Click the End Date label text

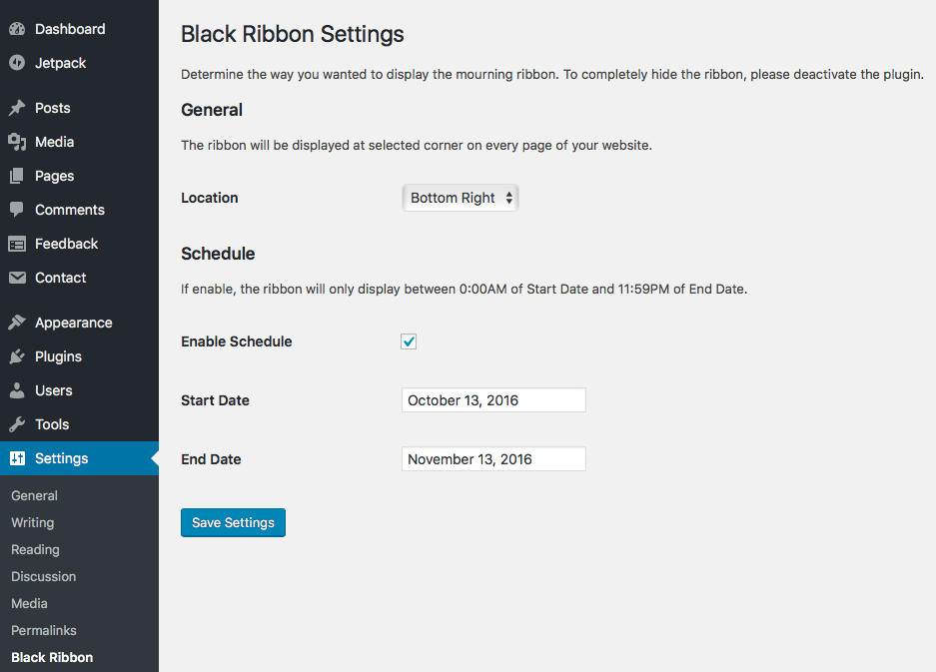point(211,459)
